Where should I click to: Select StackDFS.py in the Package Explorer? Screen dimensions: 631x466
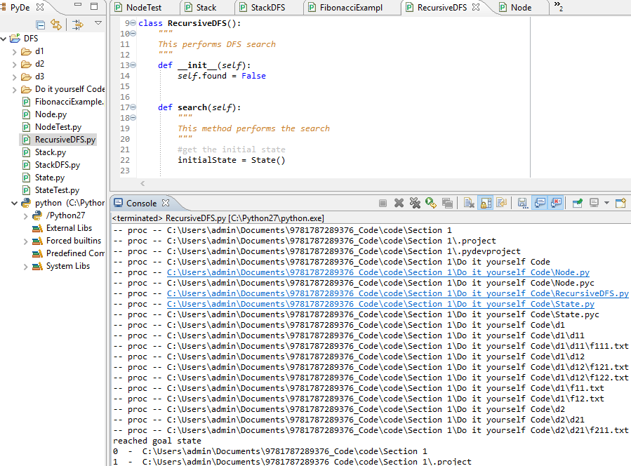[51, 165]
